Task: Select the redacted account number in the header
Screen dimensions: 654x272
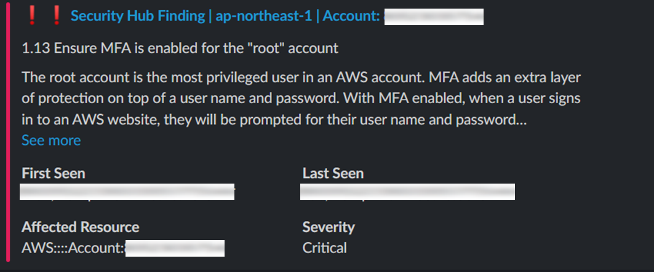Action: (434, 17)
